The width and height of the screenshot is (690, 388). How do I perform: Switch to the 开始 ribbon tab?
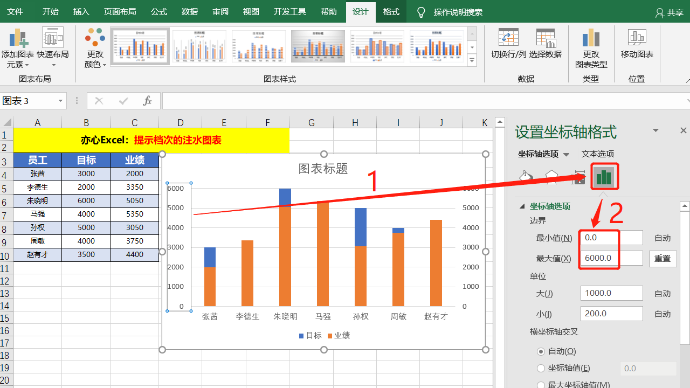click(50, 12)
